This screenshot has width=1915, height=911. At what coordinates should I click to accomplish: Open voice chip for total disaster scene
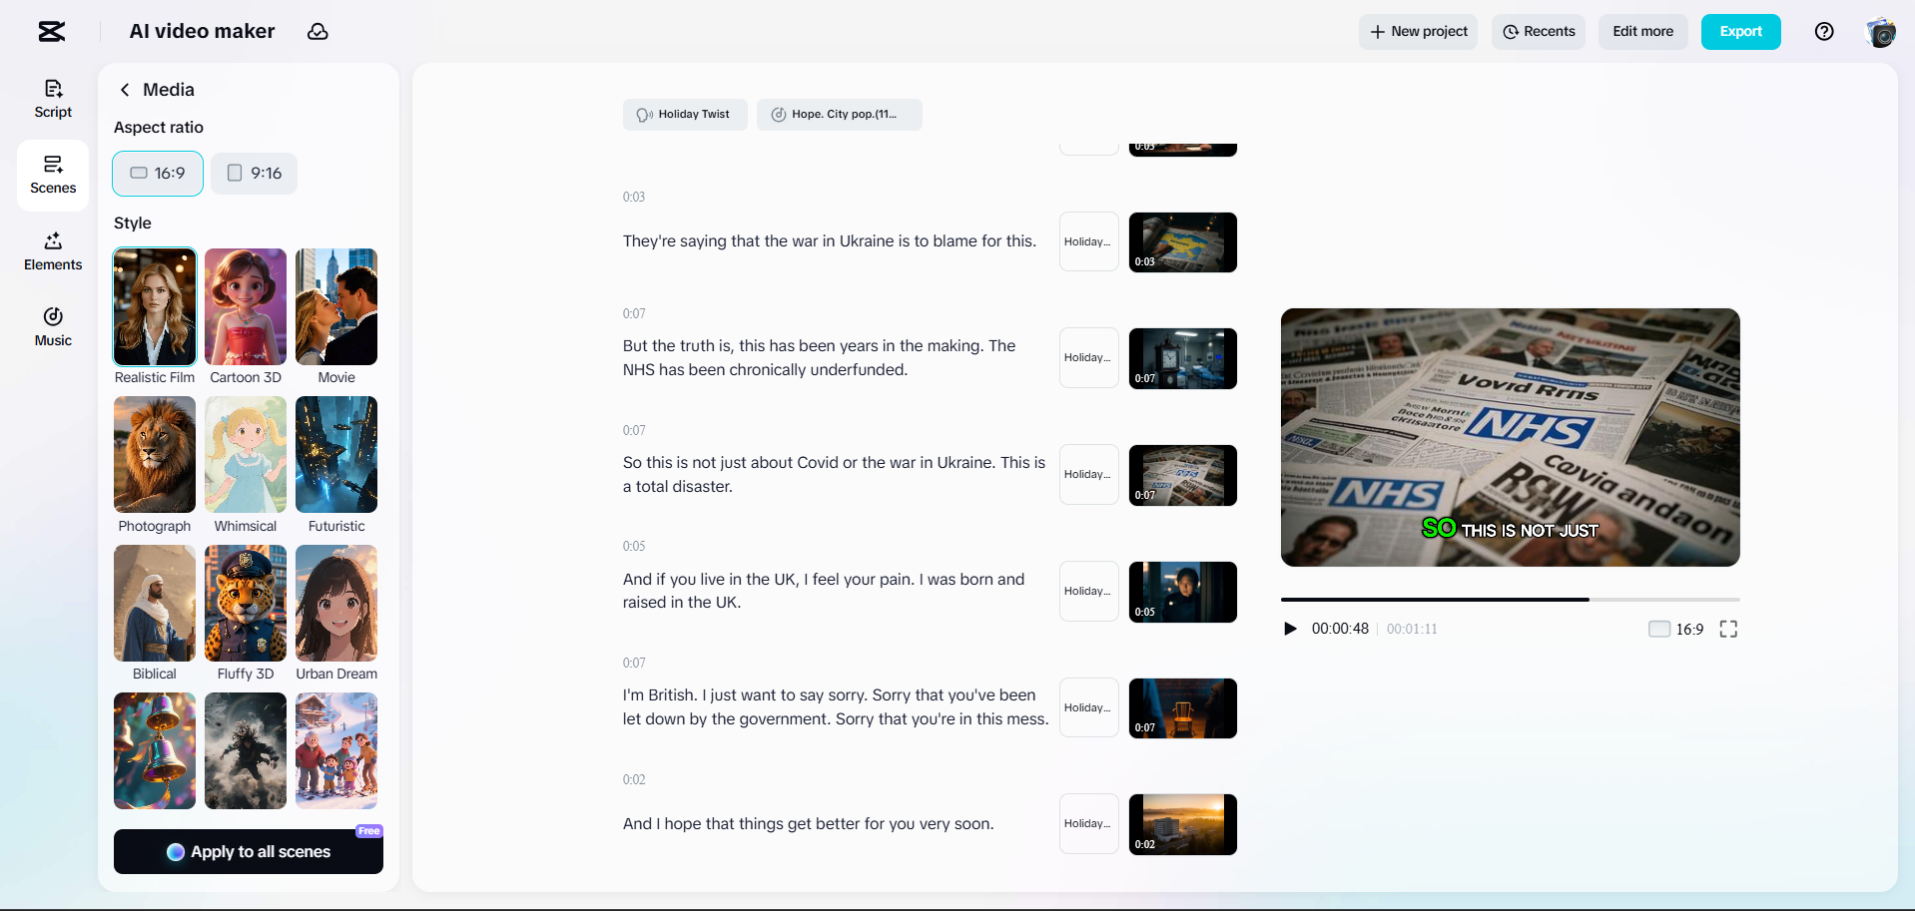coord(1089,474)
